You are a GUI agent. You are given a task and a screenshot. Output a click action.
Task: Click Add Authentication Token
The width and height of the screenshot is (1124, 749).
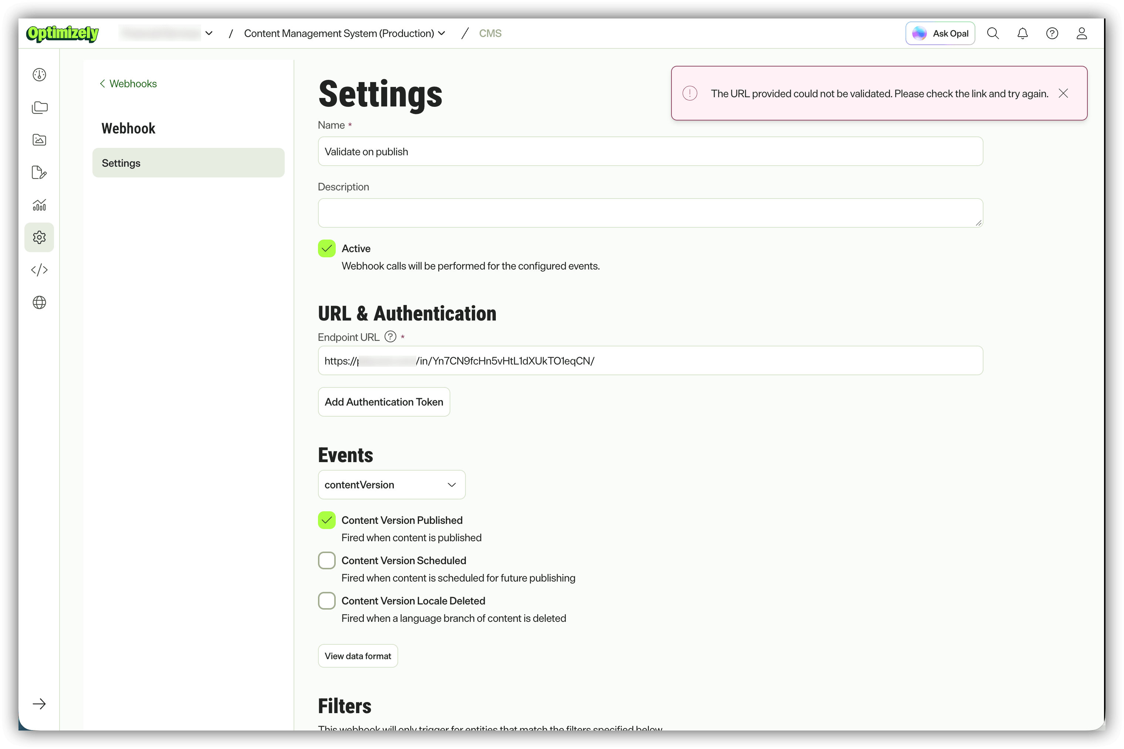[384, 402]
